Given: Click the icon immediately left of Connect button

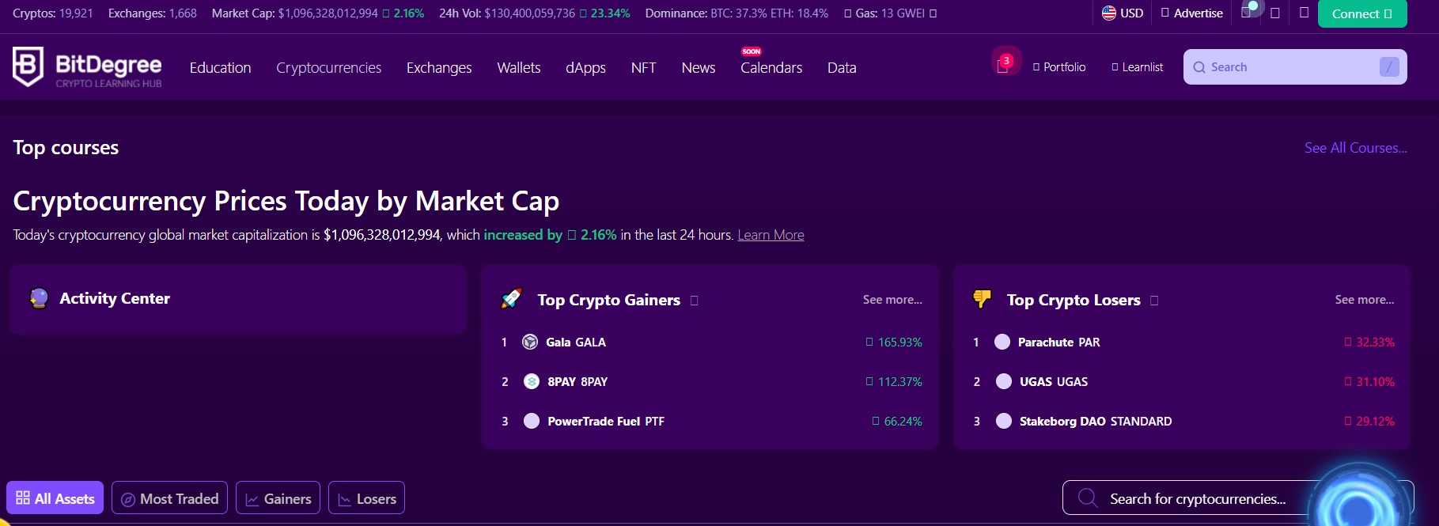Looking at the screenshot, I should pyautogui.click(x=1304, y=13).
